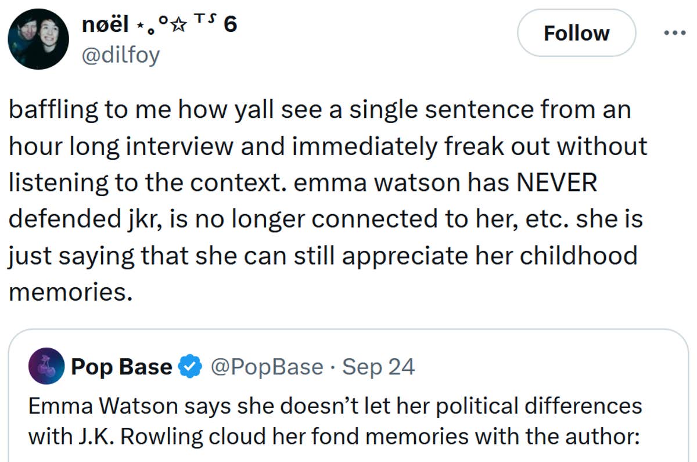Open the Pop Base display name
The height and width of the screenshot is (462, 697).
[121, 367]
